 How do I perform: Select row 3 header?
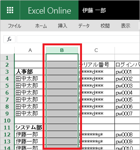7,72
